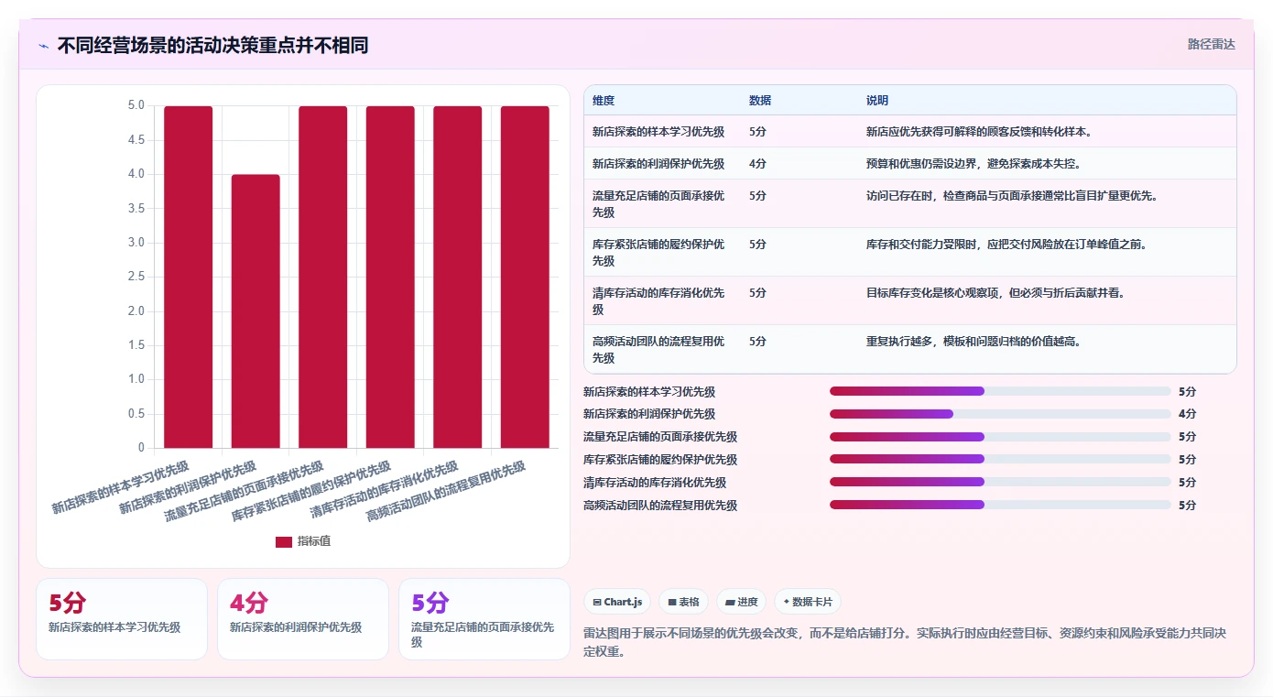This screenshot has height=697, width=1273.
Task: Click the description starting 重复执行越多
Action: coord(974,342)
